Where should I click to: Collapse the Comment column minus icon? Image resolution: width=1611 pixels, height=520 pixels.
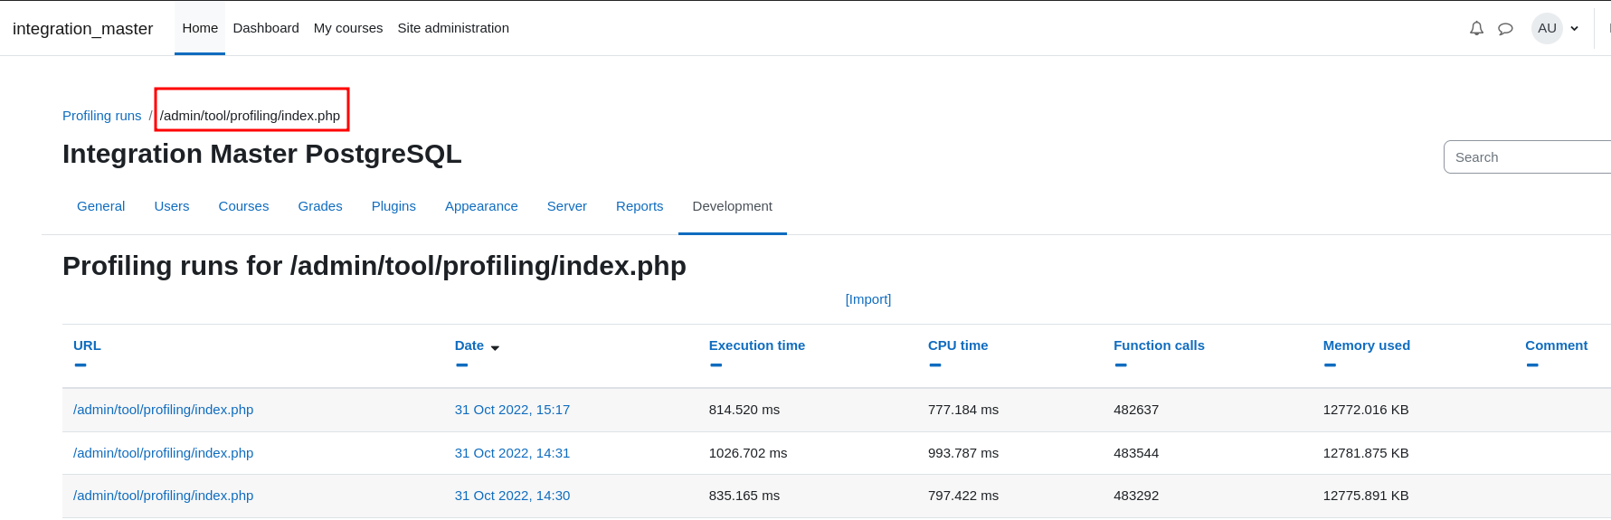[1532, 365]
